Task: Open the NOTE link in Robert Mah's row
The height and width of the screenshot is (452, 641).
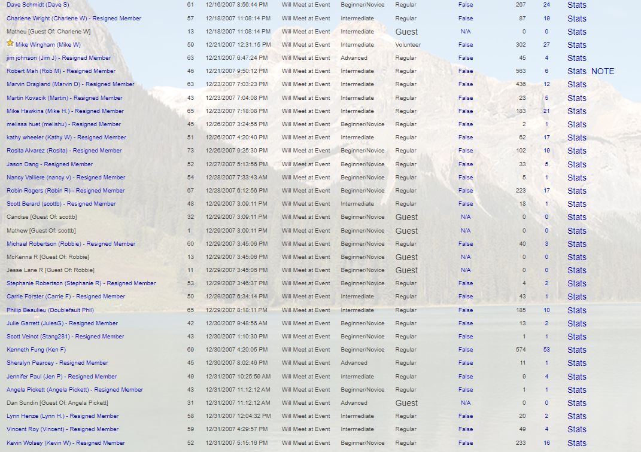Action: tap(602, 71)
